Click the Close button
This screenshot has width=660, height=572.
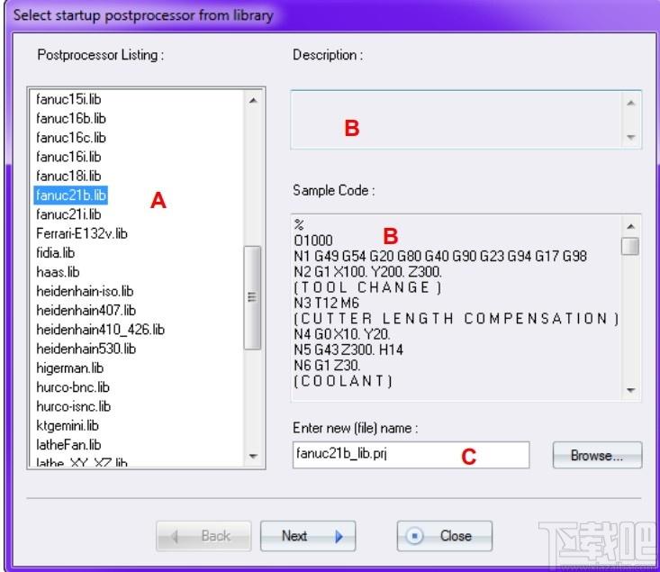[444, 536]
